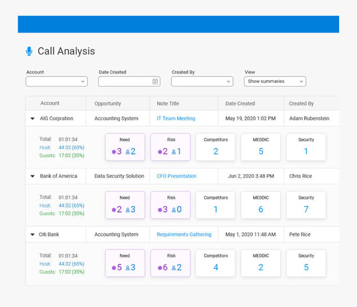Screen dimensions: 357x307
Task: Click the Date Created column header
Action: 240,104
